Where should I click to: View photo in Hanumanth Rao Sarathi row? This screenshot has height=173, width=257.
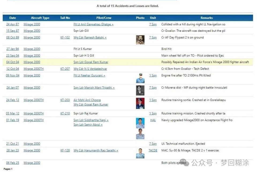[x=140, y=153]
